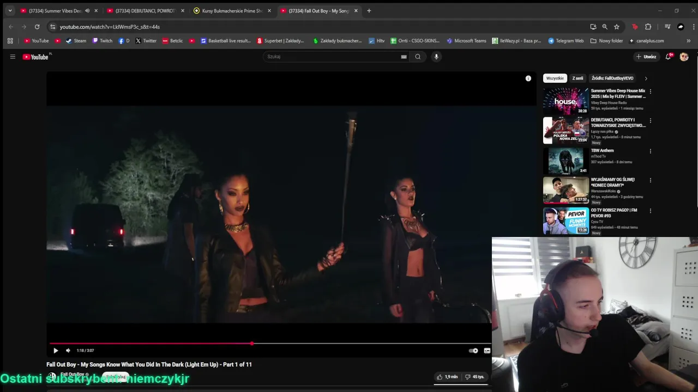Switch to Kursy Bukmacherskie Prime browser tab

click(x=233, y=11)
